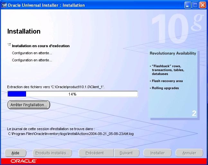208x165 pixels.
Task: Click the Oracle Universal Installer title bar icon
Action: click(x=4, y=5)
